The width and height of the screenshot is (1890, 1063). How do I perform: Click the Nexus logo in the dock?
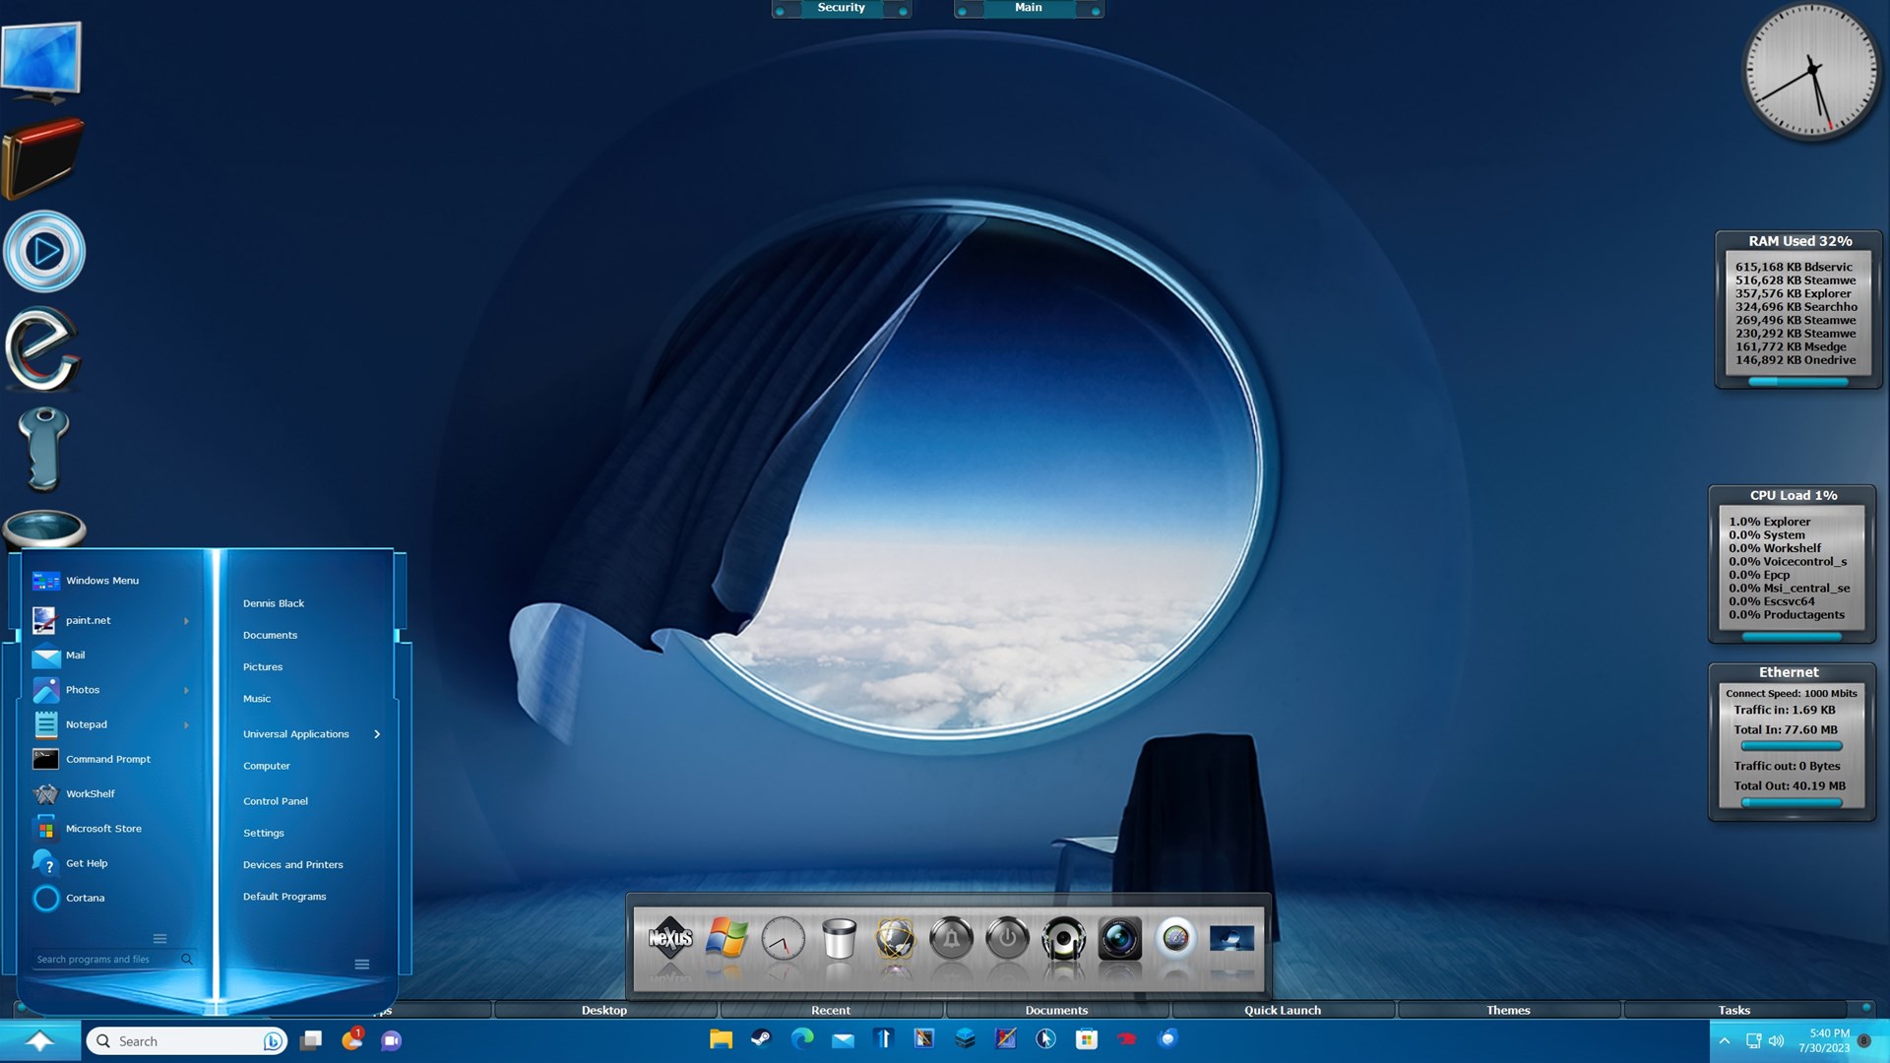pos(670,938)
